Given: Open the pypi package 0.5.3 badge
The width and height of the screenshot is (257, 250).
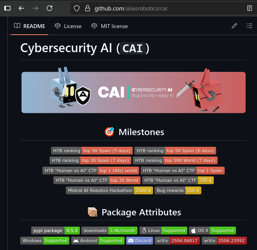Looking at the screenshot, I should 55,231.
